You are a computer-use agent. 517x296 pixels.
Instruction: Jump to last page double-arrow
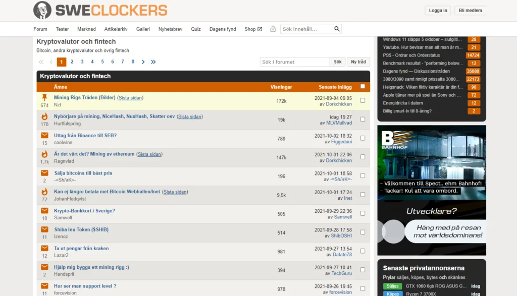pyautogui.click(x=153, y=62)
